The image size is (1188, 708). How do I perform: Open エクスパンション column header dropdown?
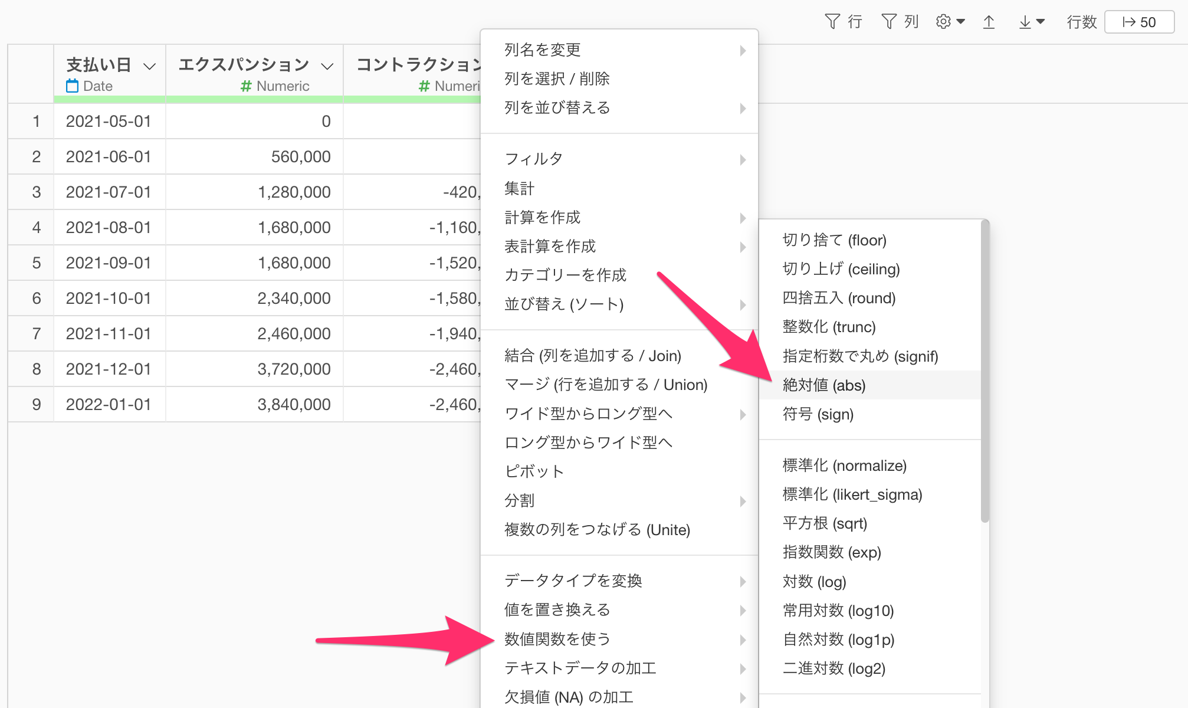click(327, 66)
